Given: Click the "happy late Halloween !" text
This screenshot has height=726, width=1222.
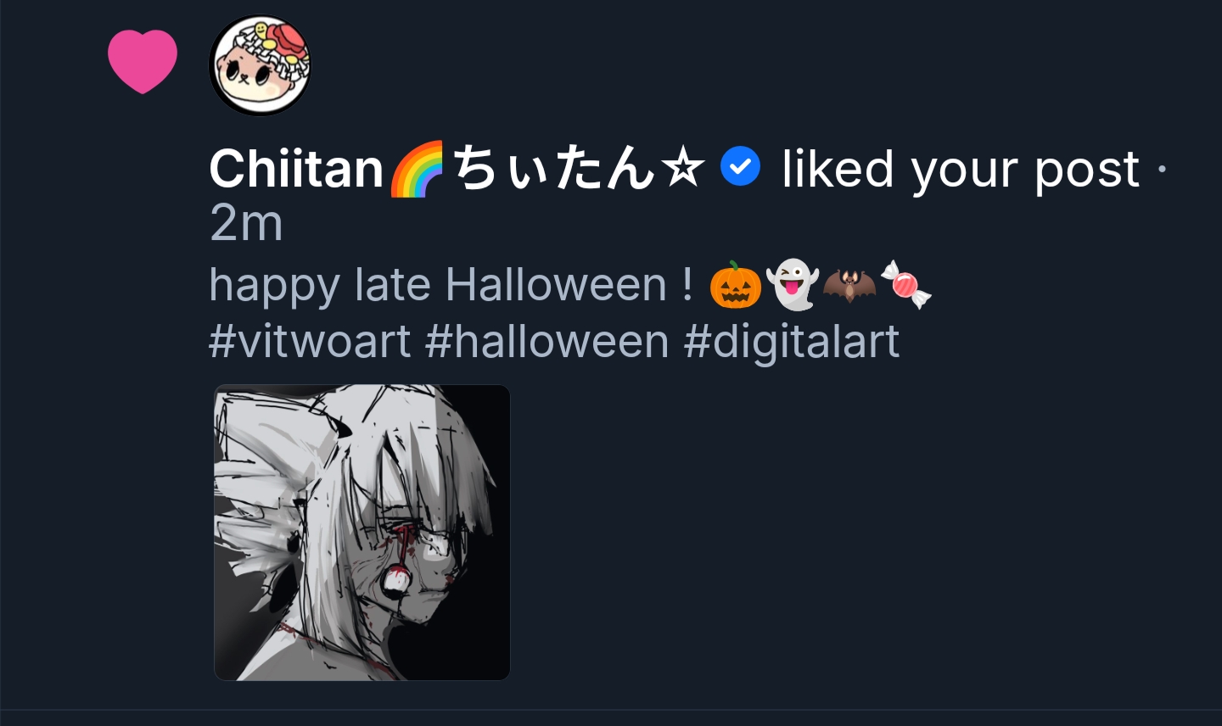Looking at the screenshot, I should (x=451, y=284).
